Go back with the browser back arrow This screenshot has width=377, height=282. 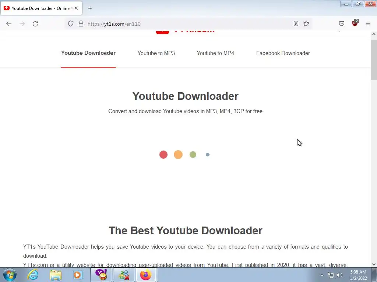point(9,24)
